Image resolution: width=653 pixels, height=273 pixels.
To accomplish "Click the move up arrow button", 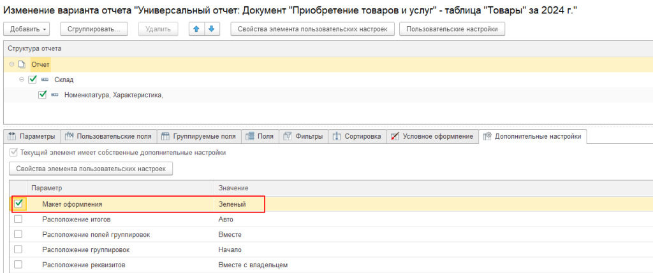I will pos(198,29).
